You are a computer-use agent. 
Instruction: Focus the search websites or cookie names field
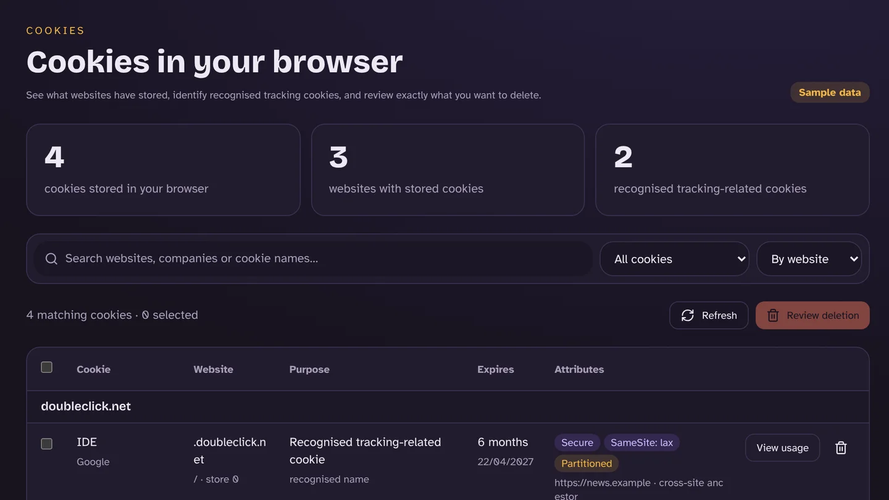coord(313,259)
